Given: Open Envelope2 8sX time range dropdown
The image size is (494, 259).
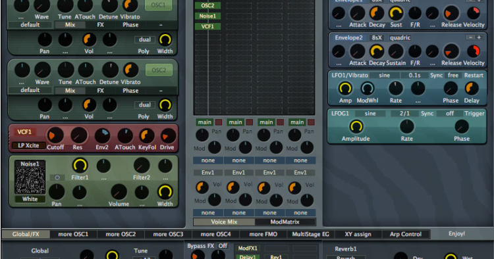Looking at the screenshot, I should click(x=377, y=37).
